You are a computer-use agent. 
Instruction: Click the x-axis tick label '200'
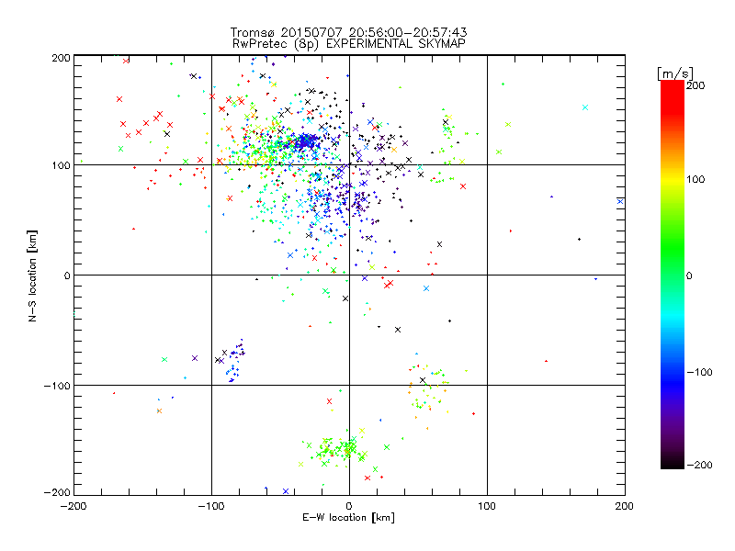(x=625, y=506)
